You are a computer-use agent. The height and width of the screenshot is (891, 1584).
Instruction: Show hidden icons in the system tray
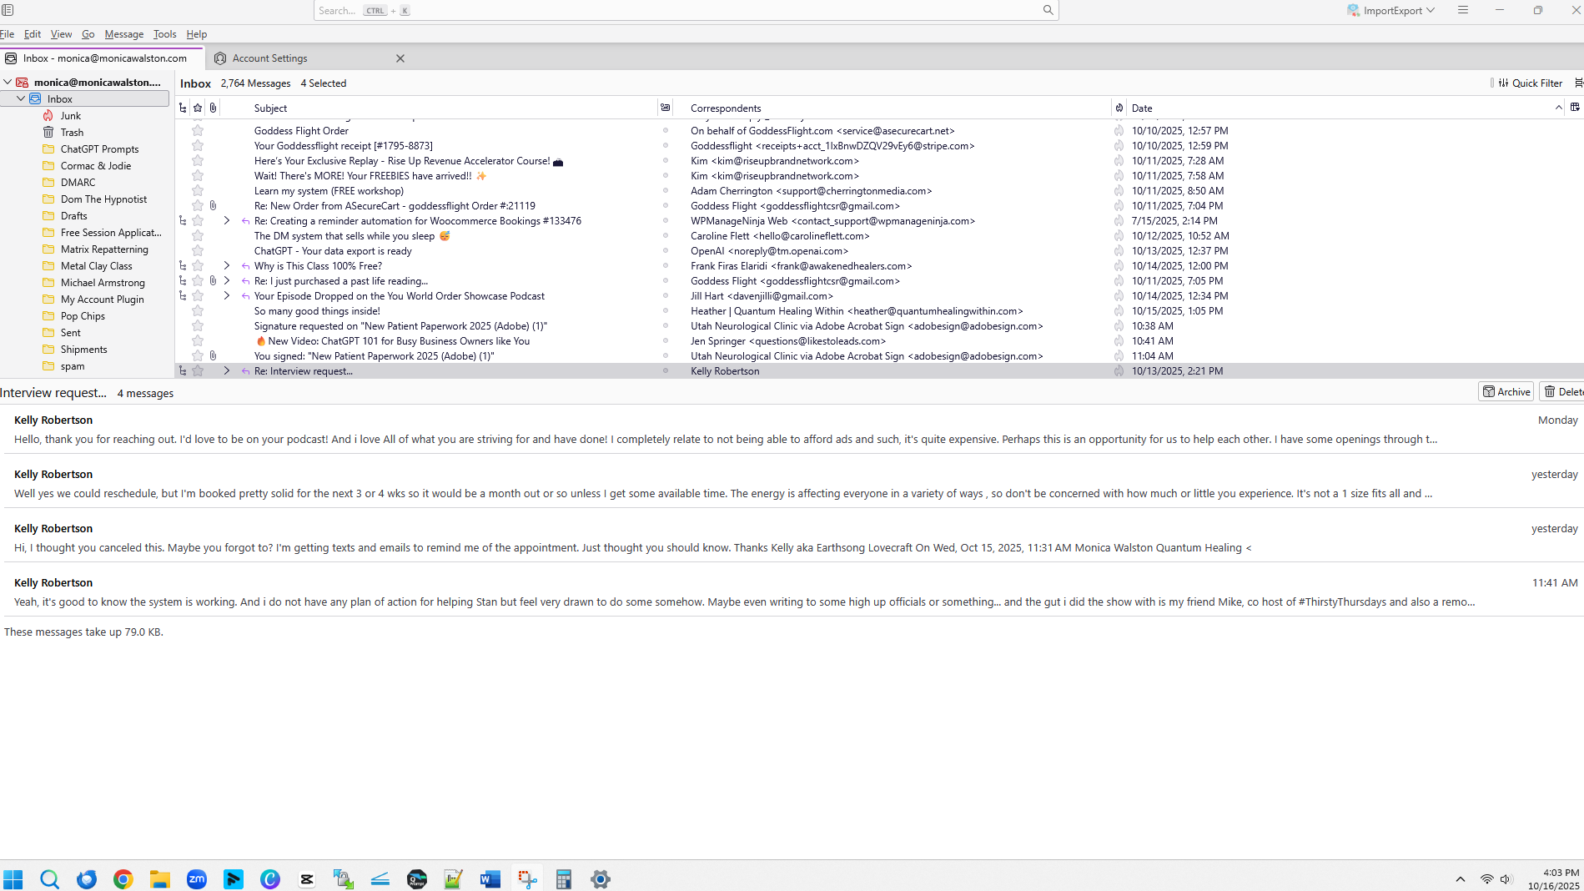(x=1460, y=878)
